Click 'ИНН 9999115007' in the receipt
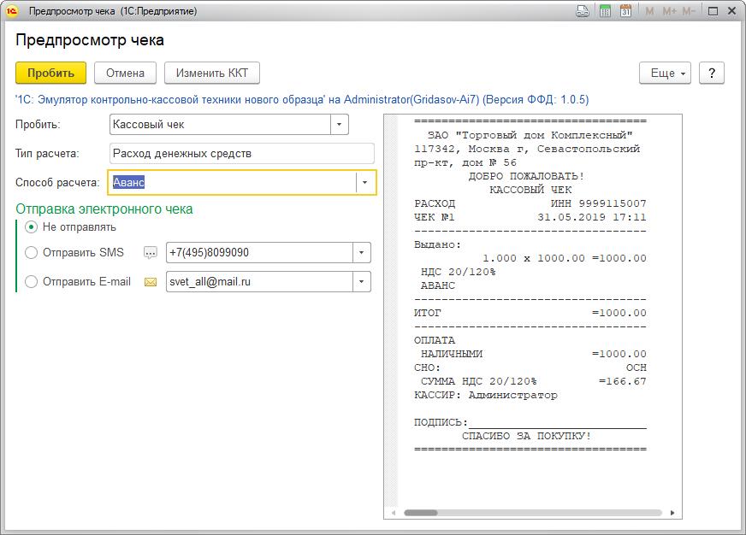The image size is (746, 535). click(x=599, y=204)
